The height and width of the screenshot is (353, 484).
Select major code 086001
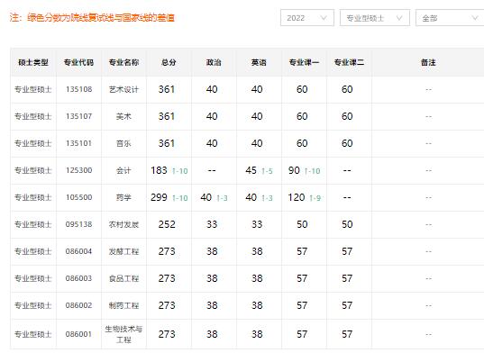(x=78, y=334)
